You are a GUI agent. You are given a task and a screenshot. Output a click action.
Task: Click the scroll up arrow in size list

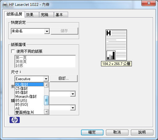[x=47, y=85]
